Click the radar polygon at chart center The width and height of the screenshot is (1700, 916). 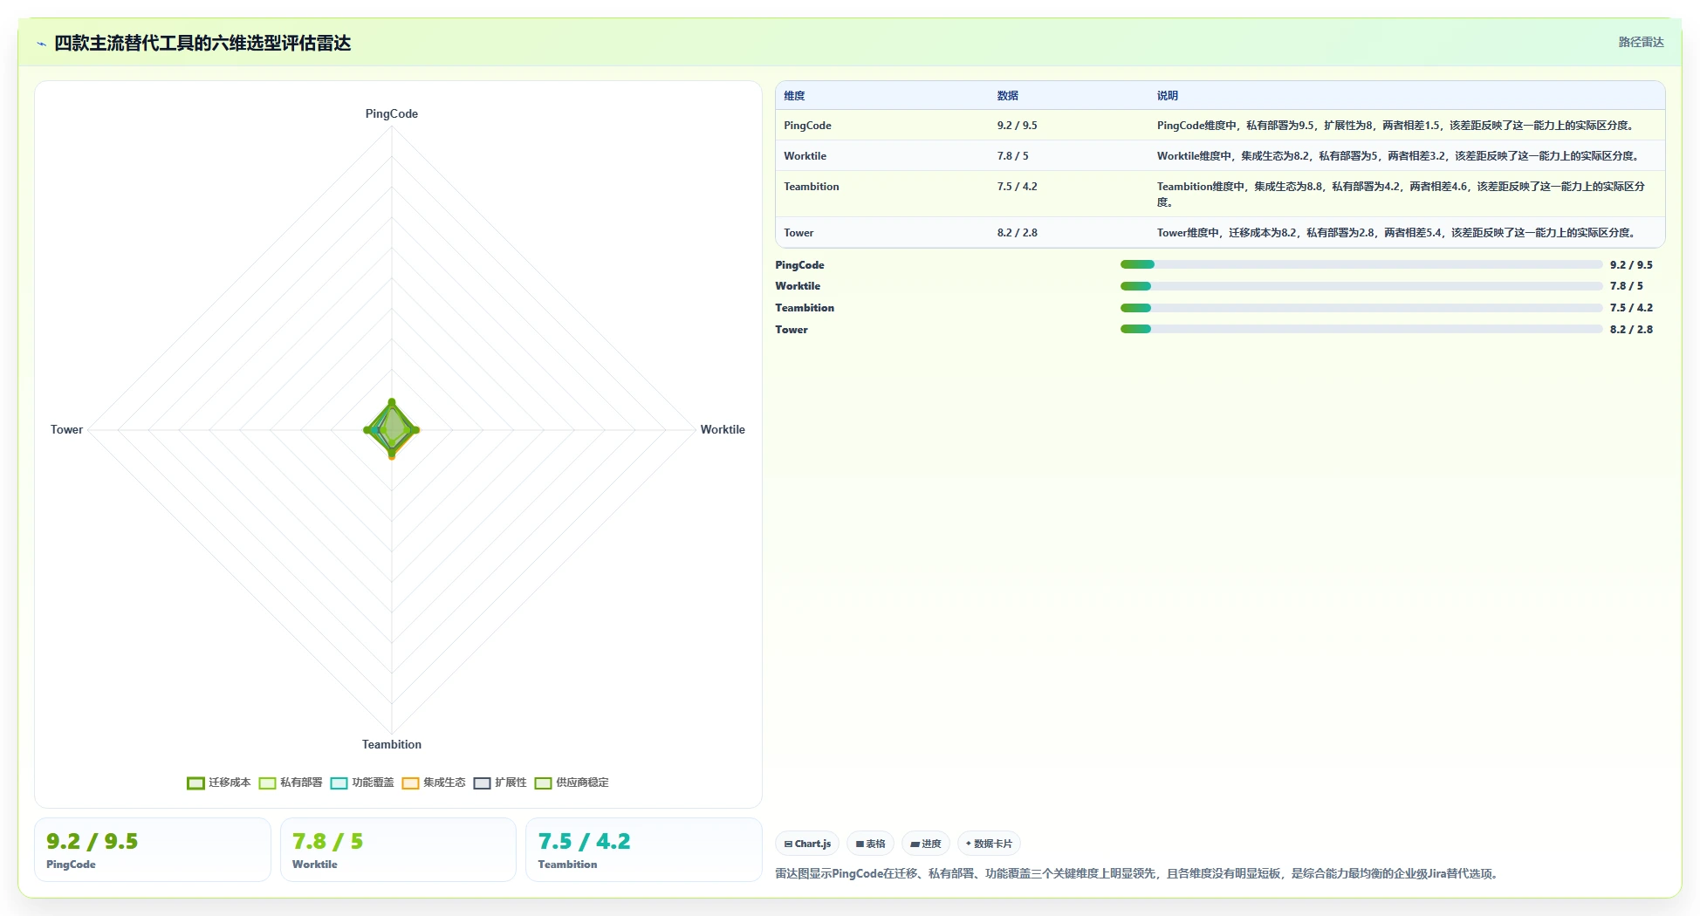click(392, 429)
